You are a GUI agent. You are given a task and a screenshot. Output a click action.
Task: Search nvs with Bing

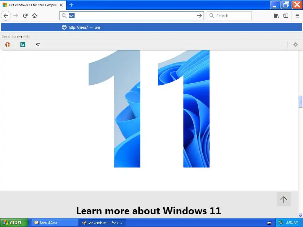pyautogui.click(x=23, y=45)
